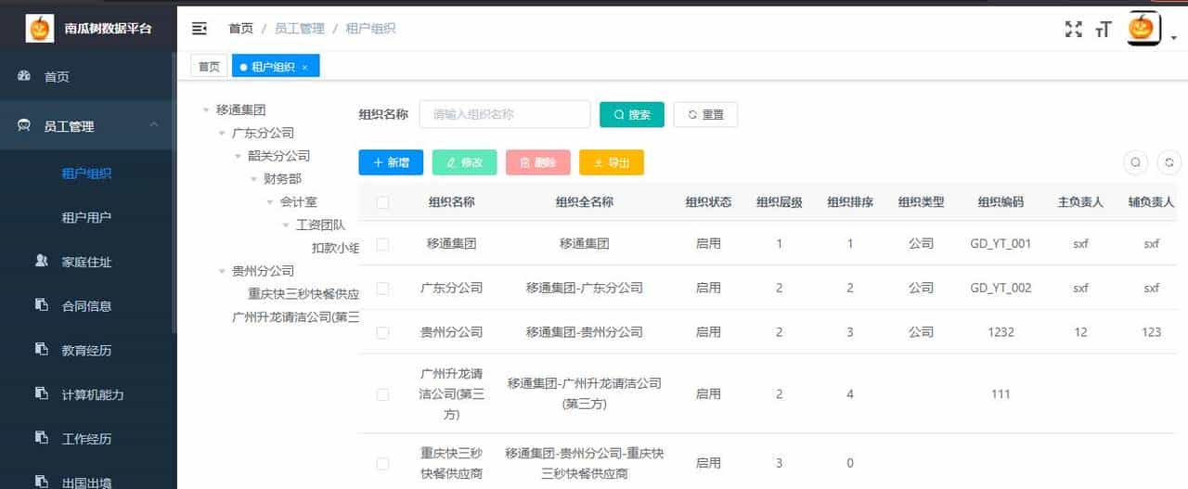Click the GD_YT_001 code cell

click(x=1001, y=244)
